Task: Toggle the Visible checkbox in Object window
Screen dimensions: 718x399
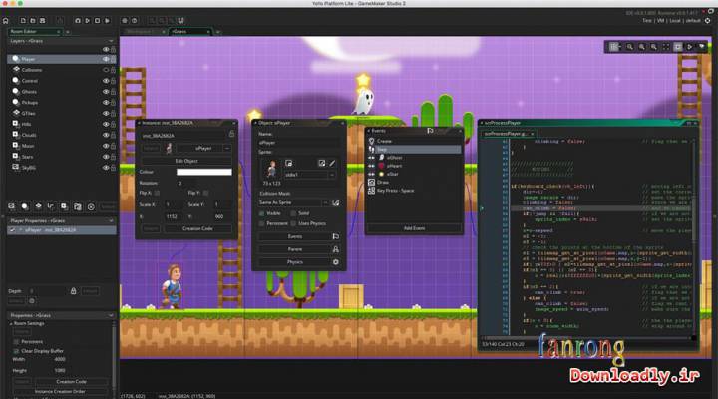Action: (x=262, y=213)
